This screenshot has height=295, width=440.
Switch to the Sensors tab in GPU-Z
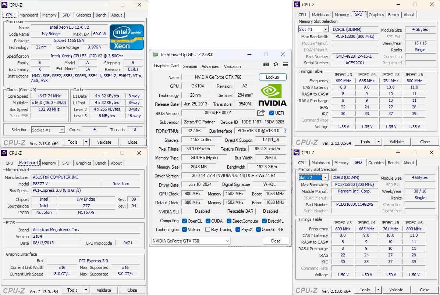190,66
